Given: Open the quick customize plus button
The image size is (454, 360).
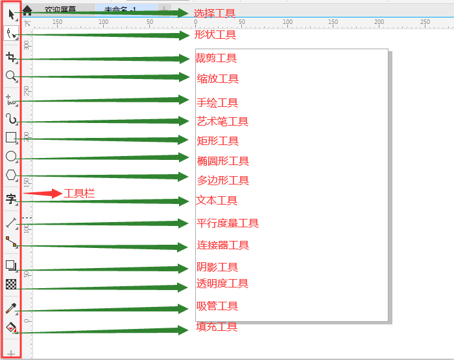Looking at the screenshot, I should coord(11,354).
